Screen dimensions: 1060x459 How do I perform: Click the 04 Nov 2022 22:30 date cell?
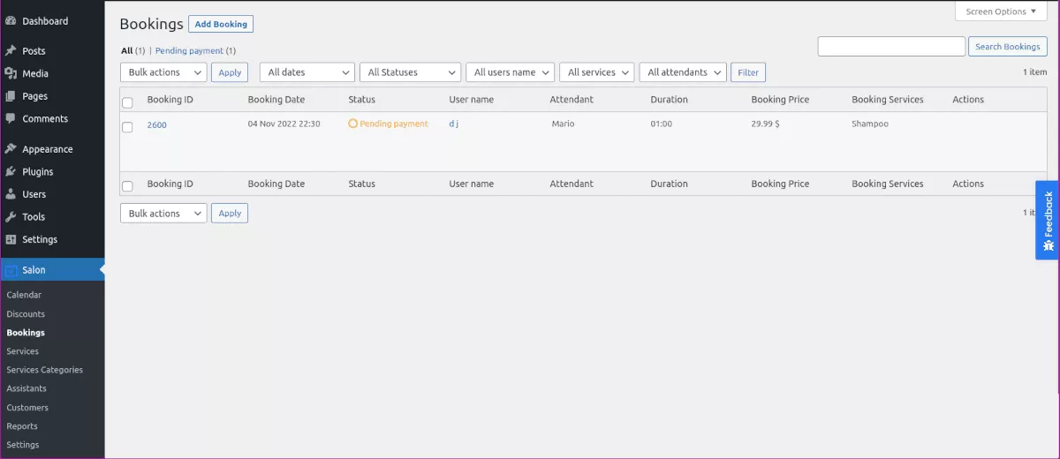pos(284,124)
